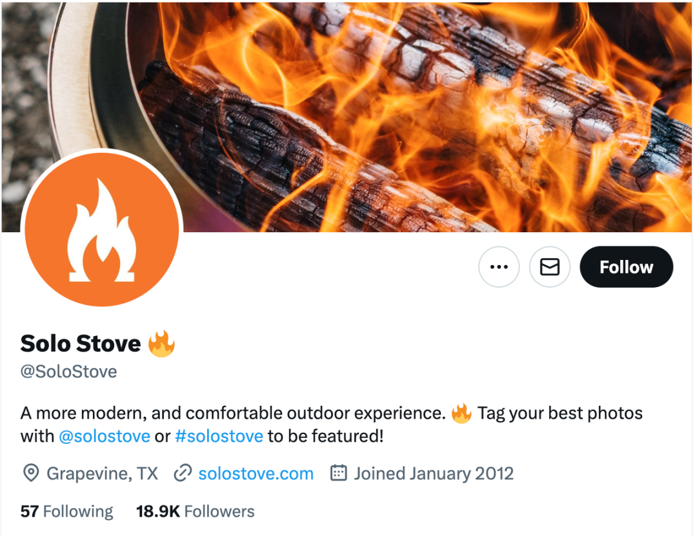This screenshot has height=536, width=697.
Task: Click the envelope message icon
Action: [549, 266]
